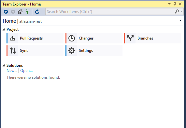Image resolution: width=186 pixels, height=128 pixels.
Task: Collapse the Project section triangle
Action: point(4,29)
